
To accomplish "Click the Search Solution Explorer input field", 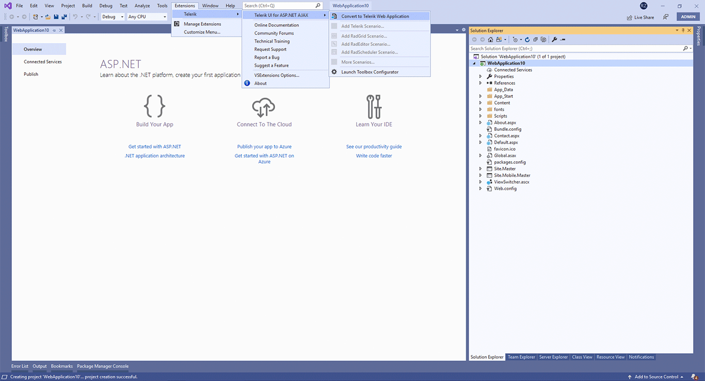I will click(568, 48).
